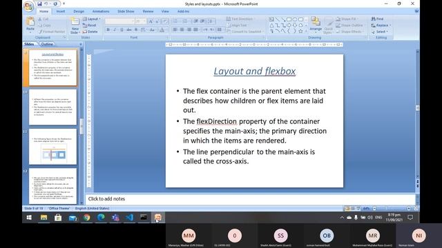Click the Reset slide button
This screenshot has width=442, height=248.
pyautogui.click(x=90, y=25)
